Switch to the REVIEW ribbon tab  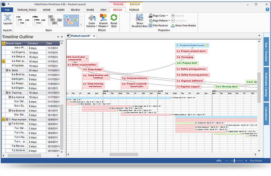click(76, 10)
